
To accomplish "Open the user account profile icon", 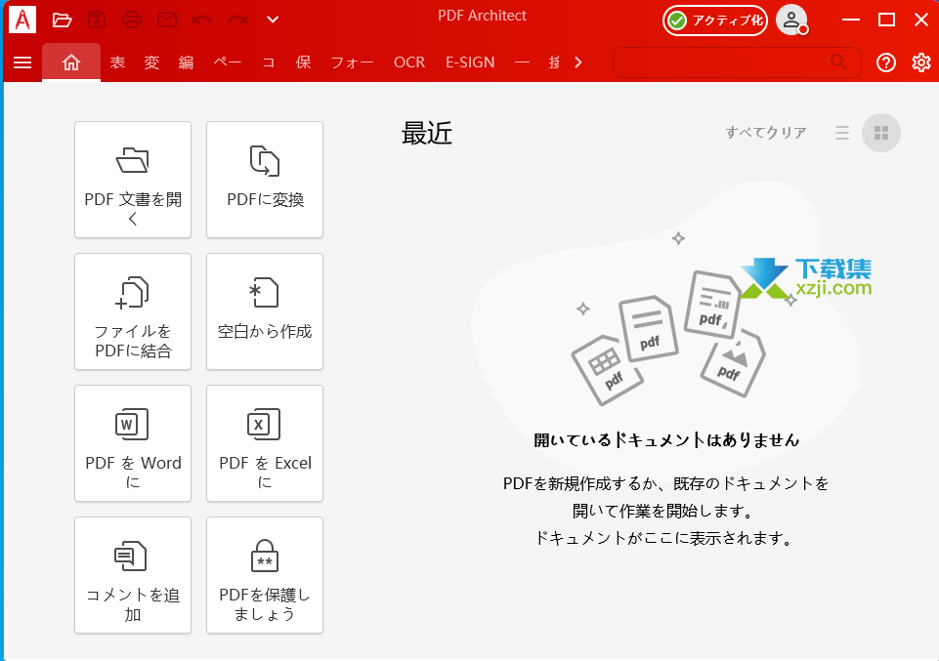I will (791, 20).
